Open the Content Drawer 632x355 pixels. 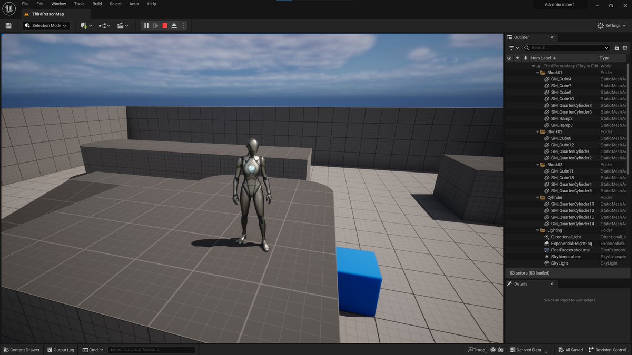22,349
